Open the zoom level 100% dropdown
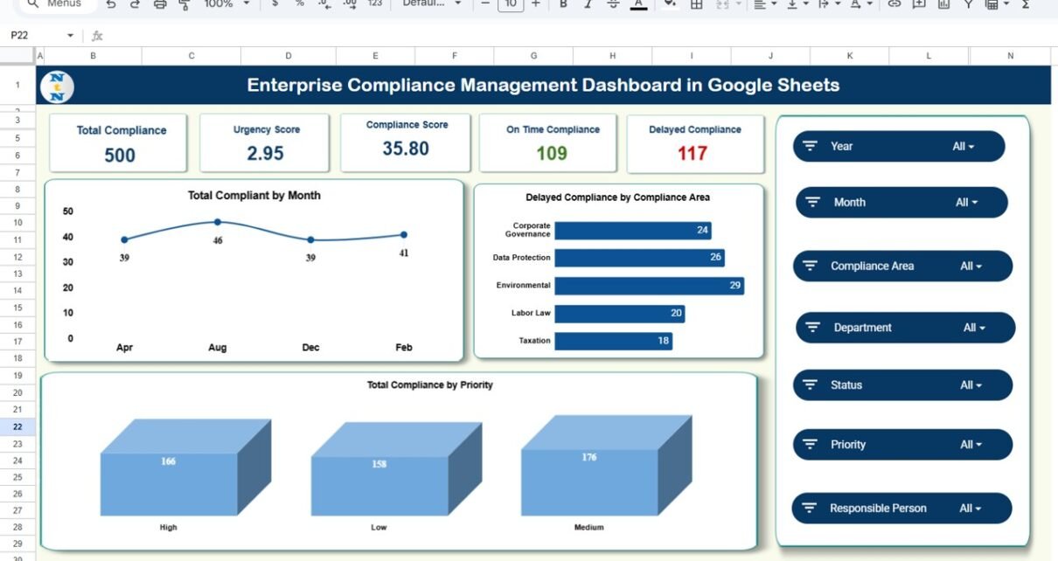1058x561 pixels. click(226, 4)
